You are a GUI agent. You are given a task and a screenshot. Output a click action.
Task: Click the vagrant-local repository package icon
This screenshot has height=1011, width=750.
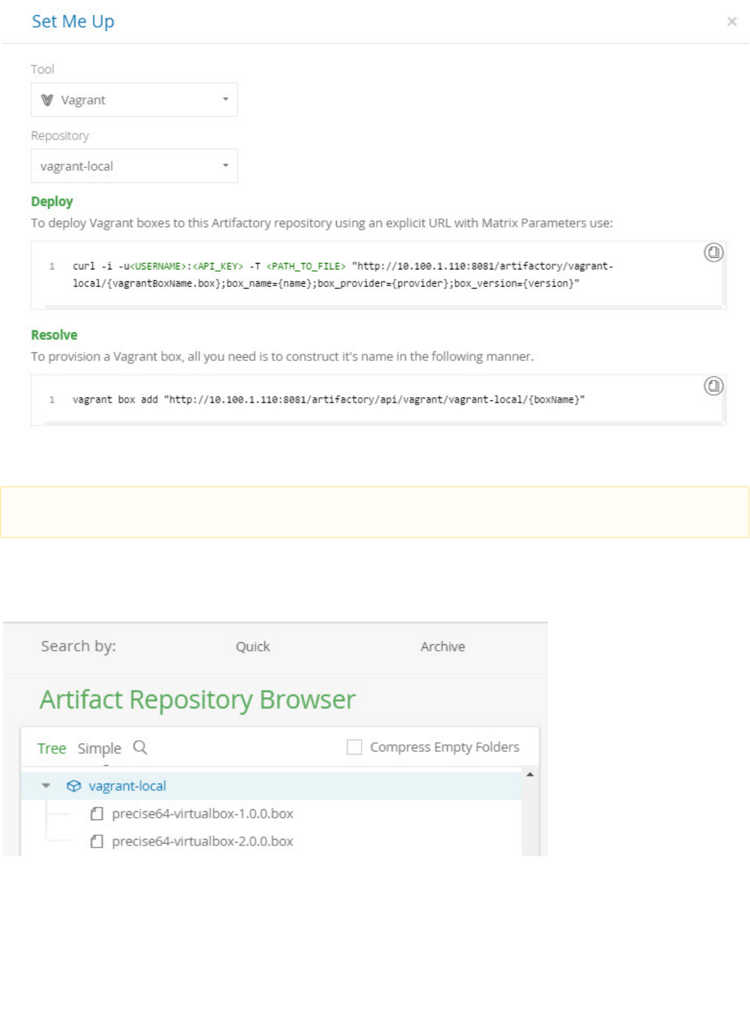coord(73,786)
